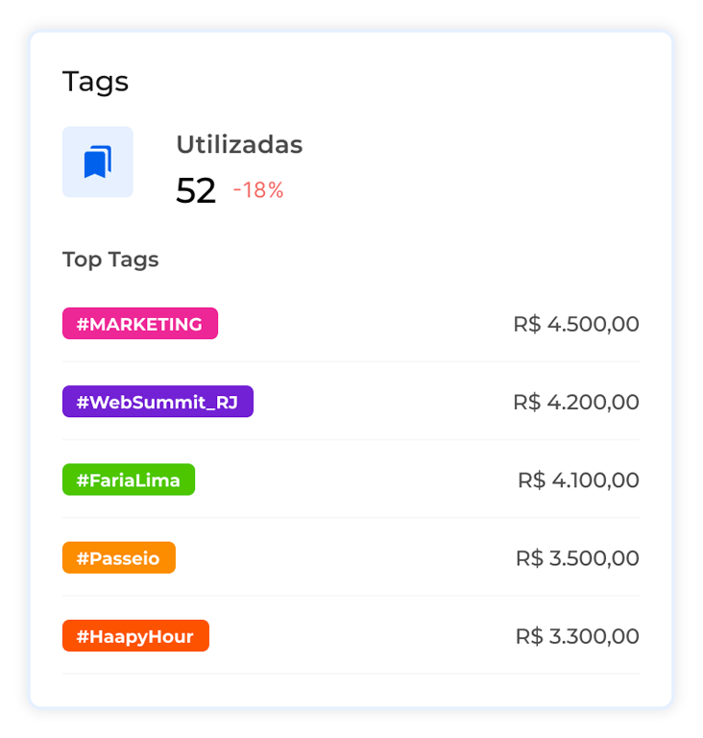This screenshot has height=738, width=703.
Task: Click the divider line below #WebSummit_RJ row
Action: pyautogui.click(x=351, y=440)
